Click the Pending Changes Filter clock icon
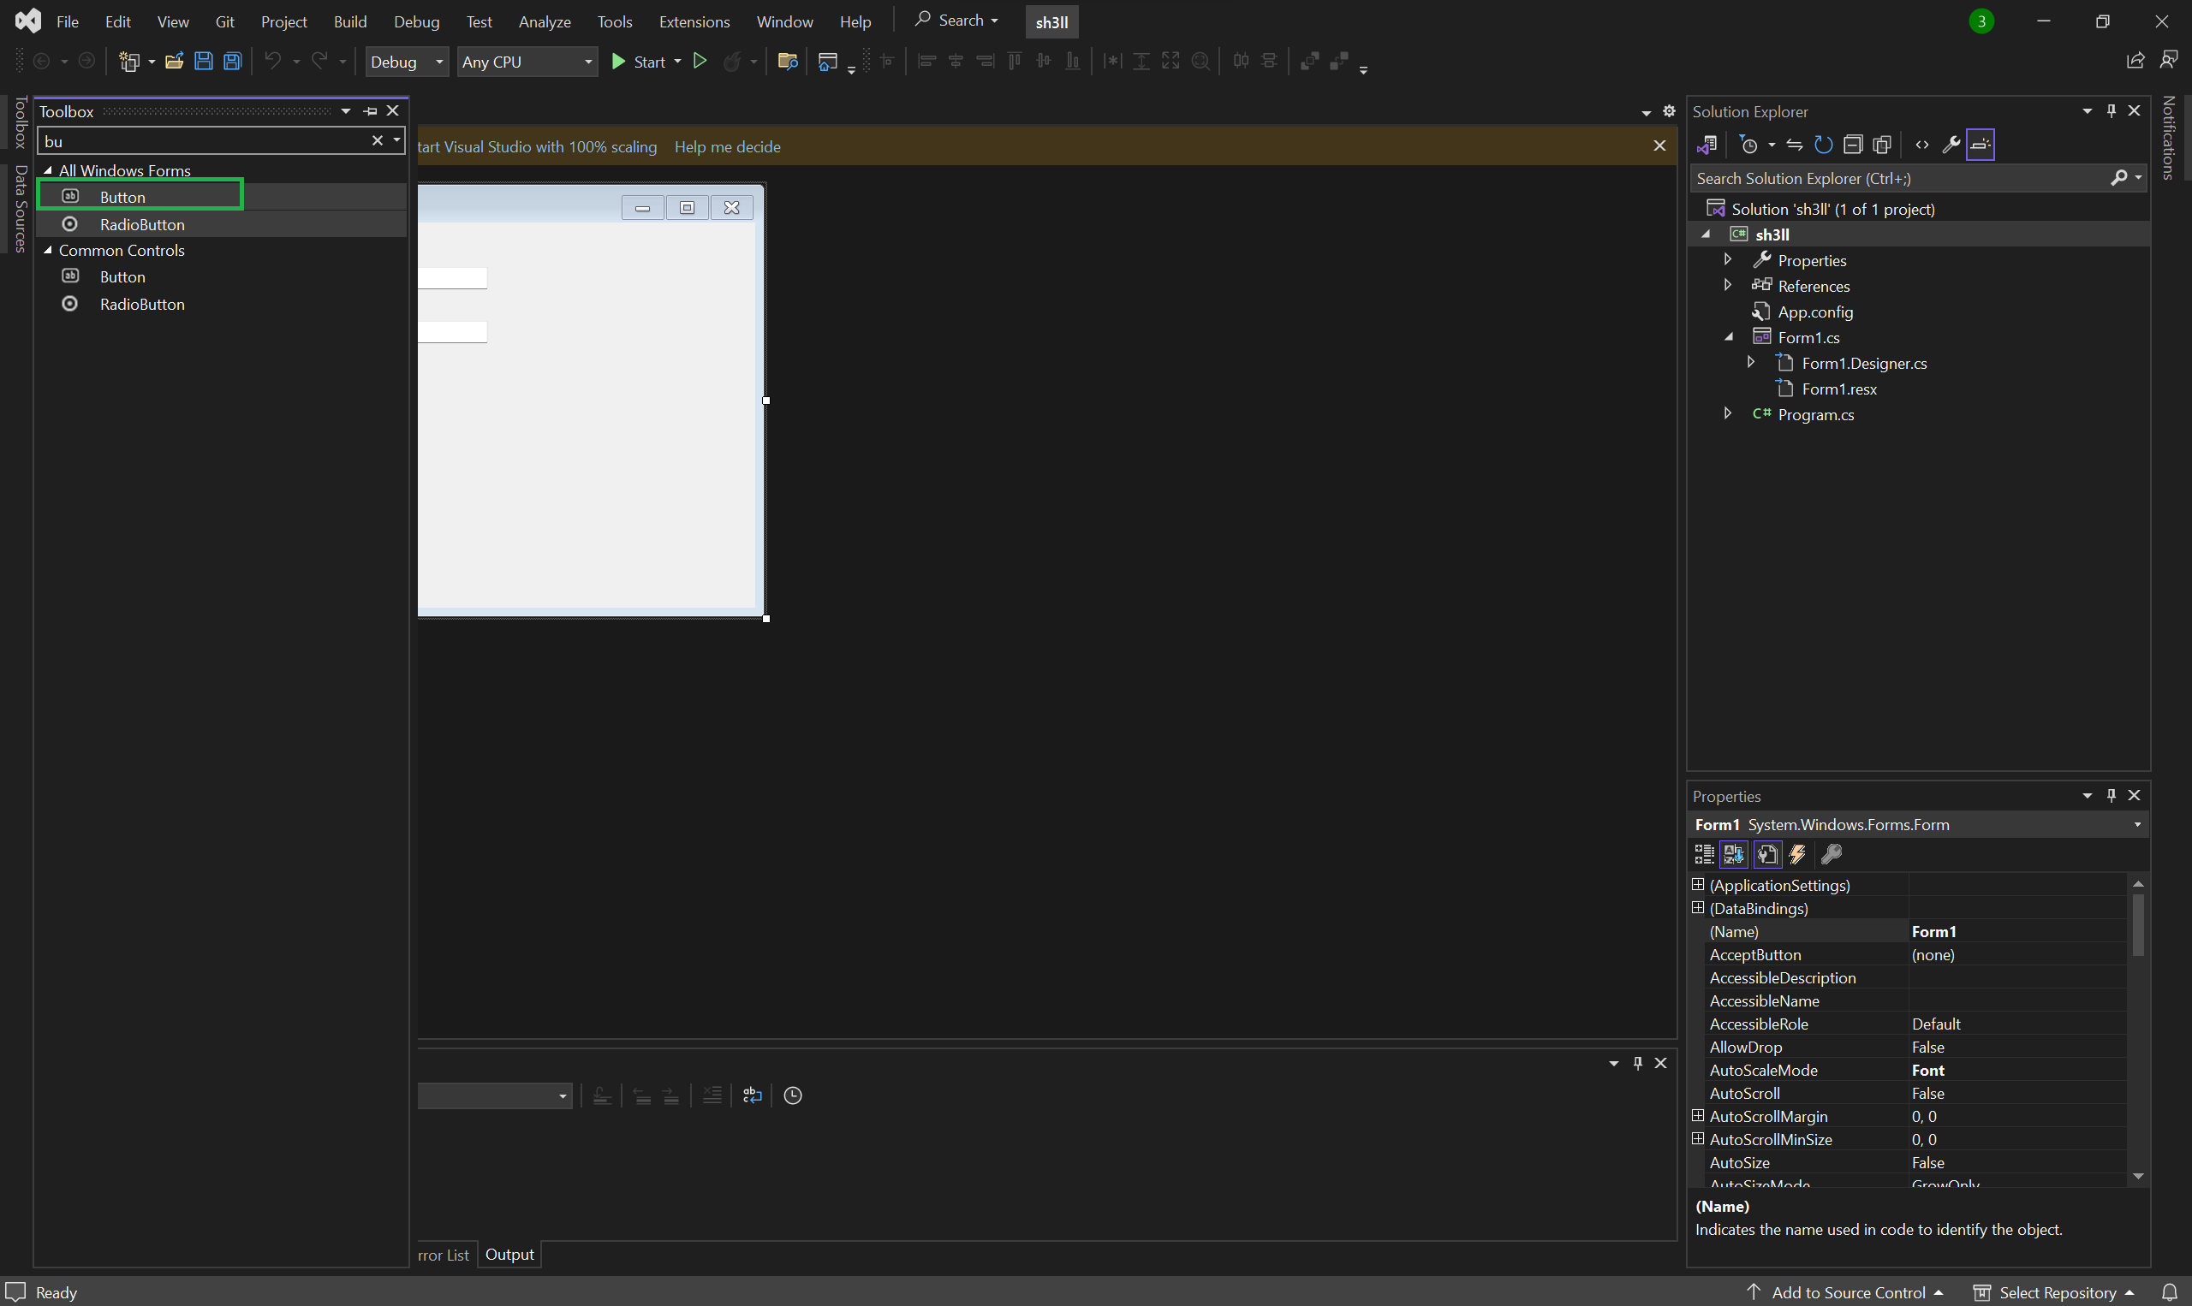The width and height of the screenshot is (2192, 1306). point(1749,145)
